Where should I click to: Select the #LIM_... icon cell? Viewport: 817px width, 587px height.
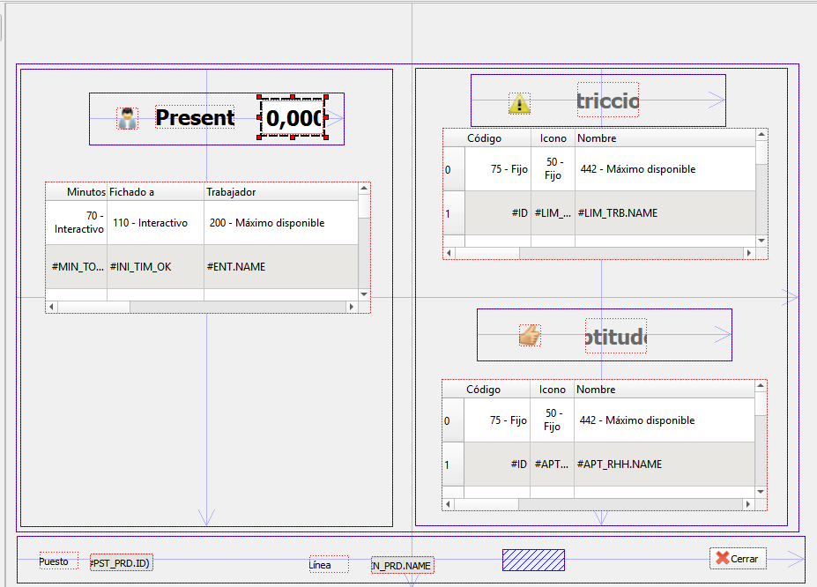pos(553,213)
